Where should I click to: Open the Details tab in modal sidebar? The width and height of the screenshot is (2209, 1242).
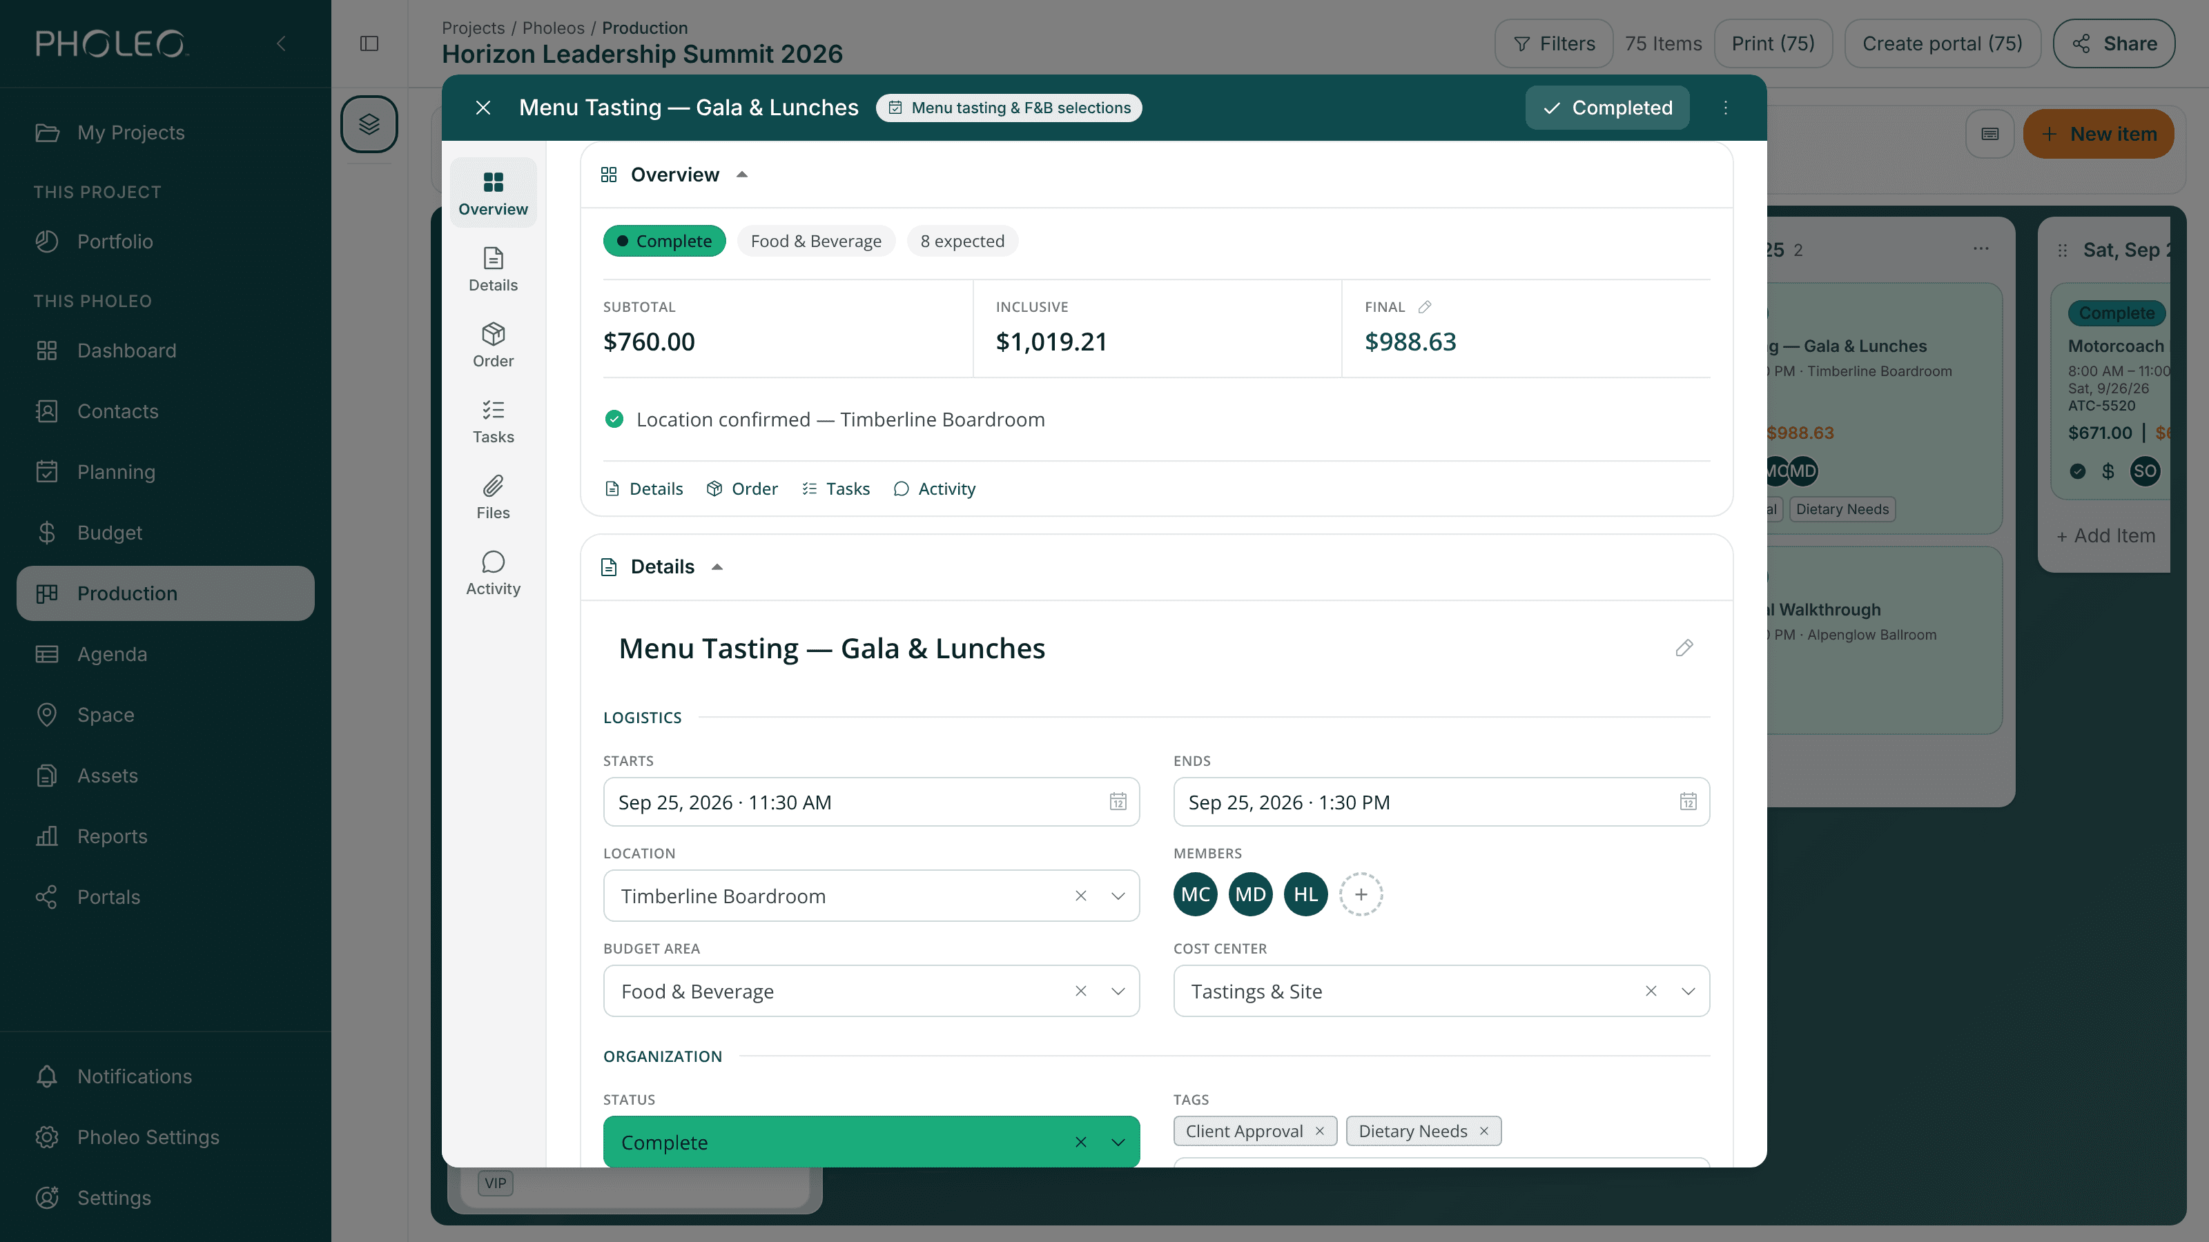[493, 269]
